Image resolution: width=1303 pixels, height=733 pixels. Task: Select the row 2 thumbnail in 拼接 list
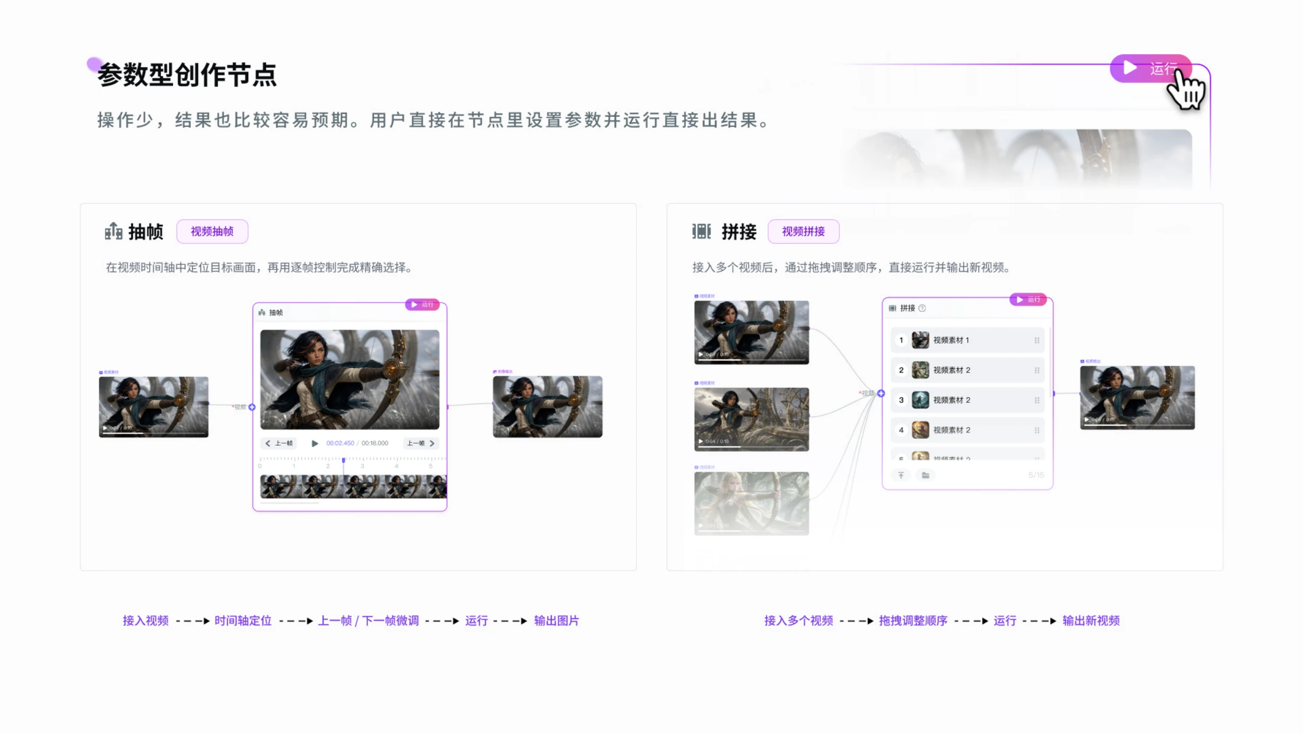[x=920, y=370]
